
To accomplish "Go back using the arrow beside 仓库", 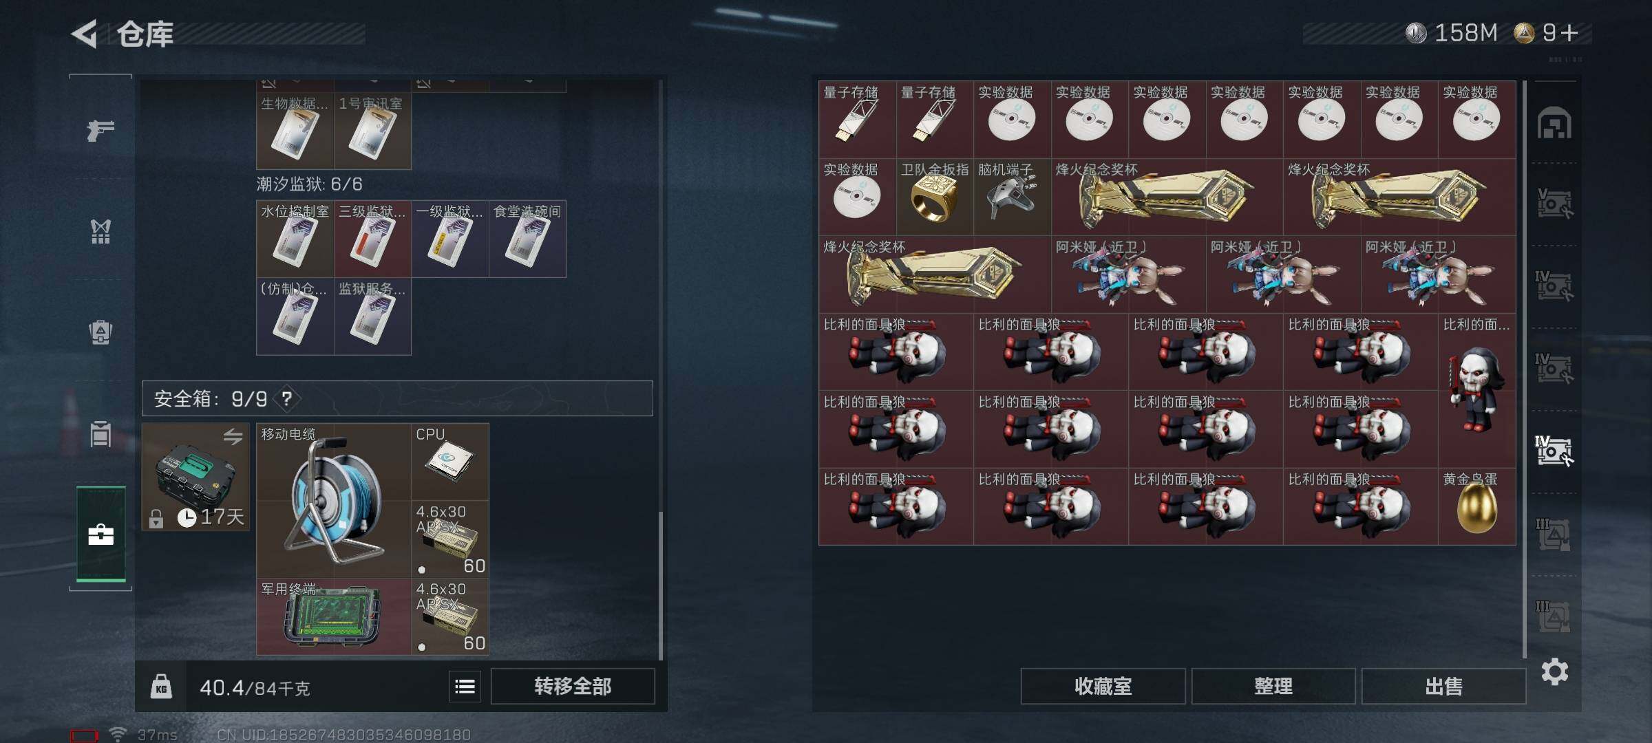I will pos(85,34).
